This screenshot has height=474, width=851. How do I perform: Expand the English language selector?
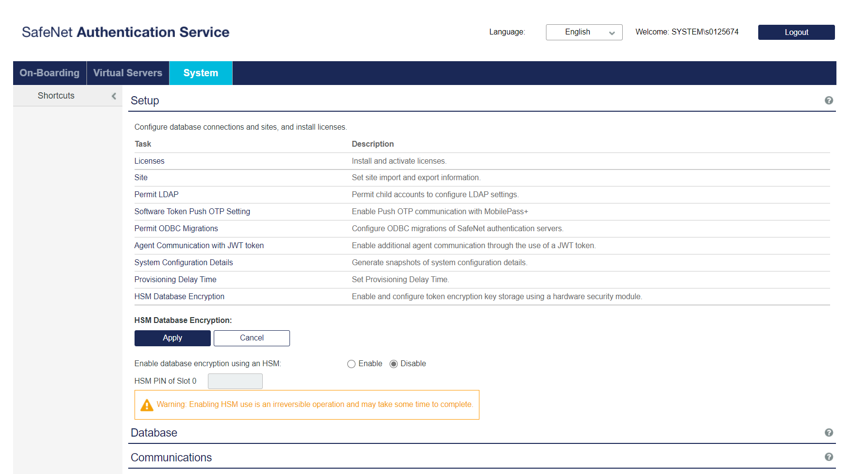584,32
